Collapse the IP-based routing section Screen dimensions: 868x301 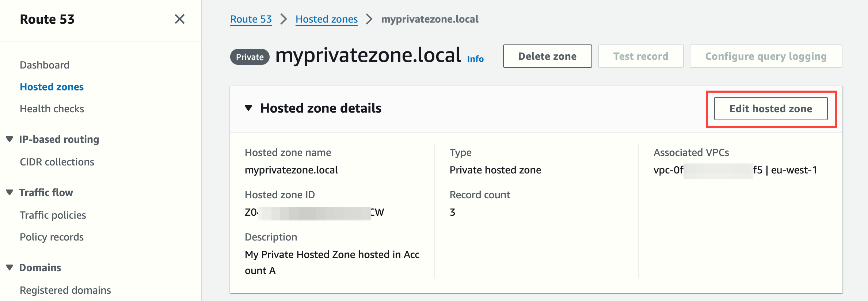click(x=10, y=139)
